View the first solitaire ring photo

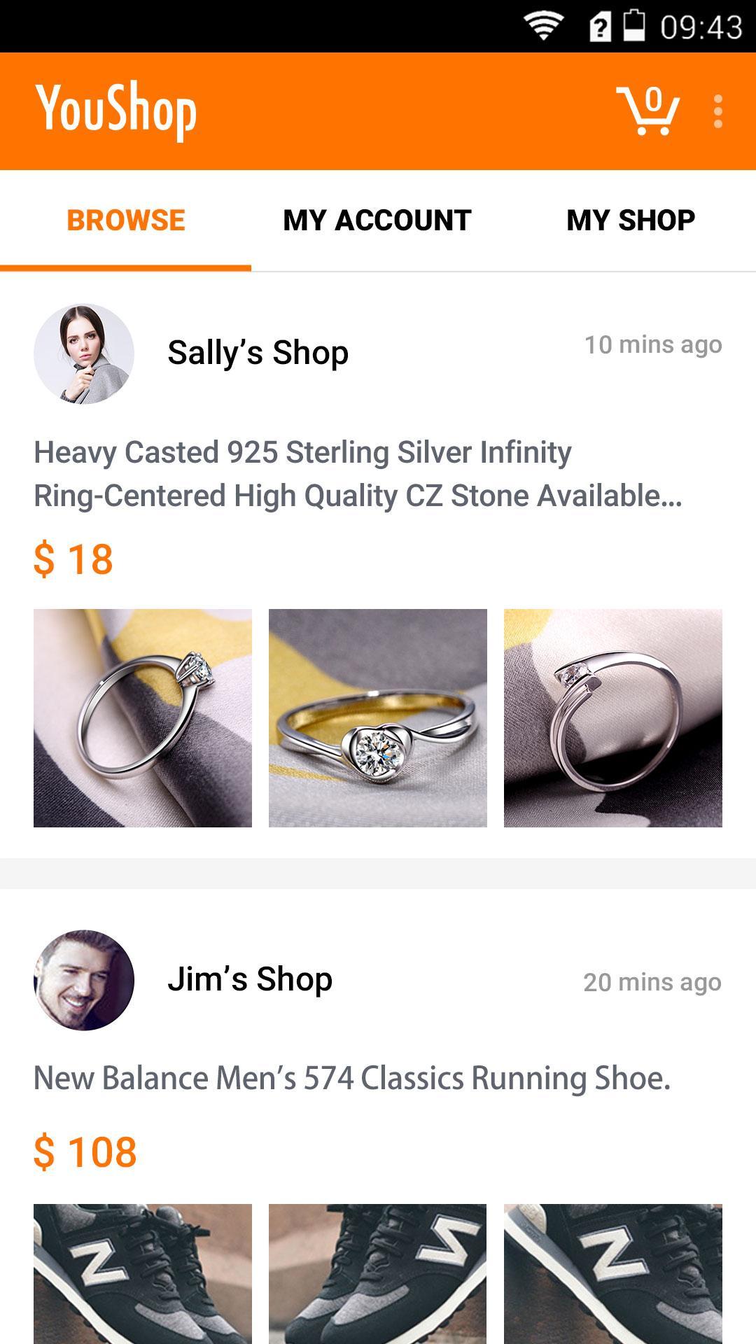(143, 718)
